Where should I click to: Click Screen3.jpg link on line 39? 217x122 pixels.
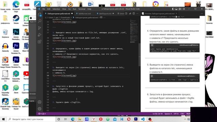70,41
